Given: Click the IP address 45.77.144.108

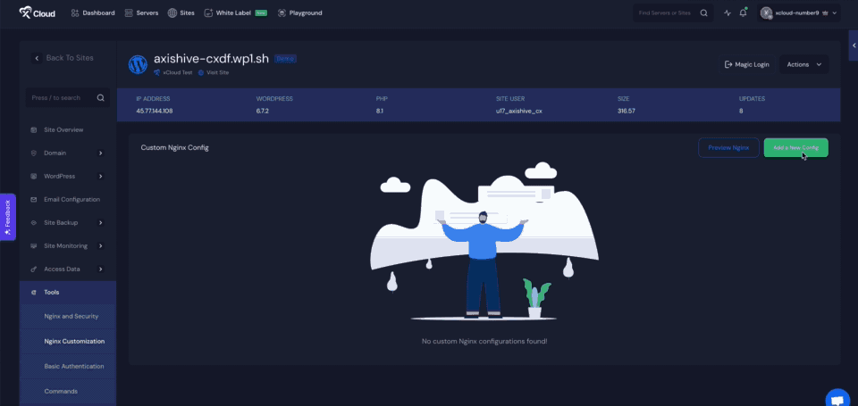Looking at the screenshot, I should coord(156,111).
